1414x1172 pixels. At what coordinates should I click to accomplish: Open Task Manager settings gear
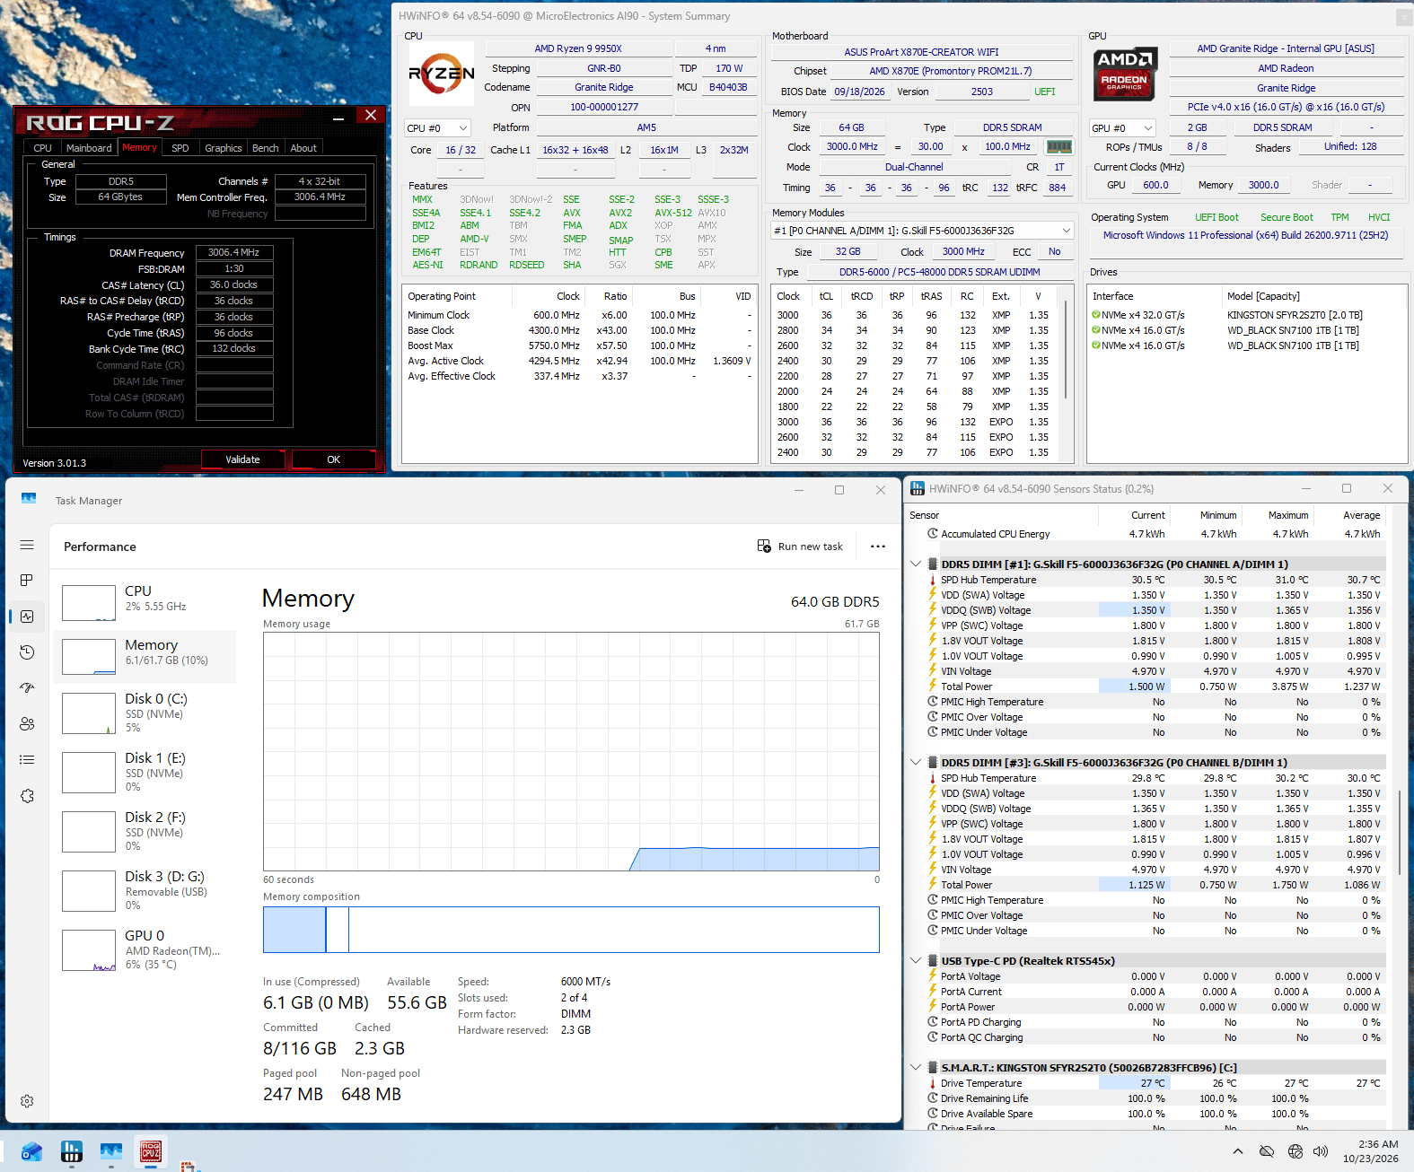click(27, 1101)
